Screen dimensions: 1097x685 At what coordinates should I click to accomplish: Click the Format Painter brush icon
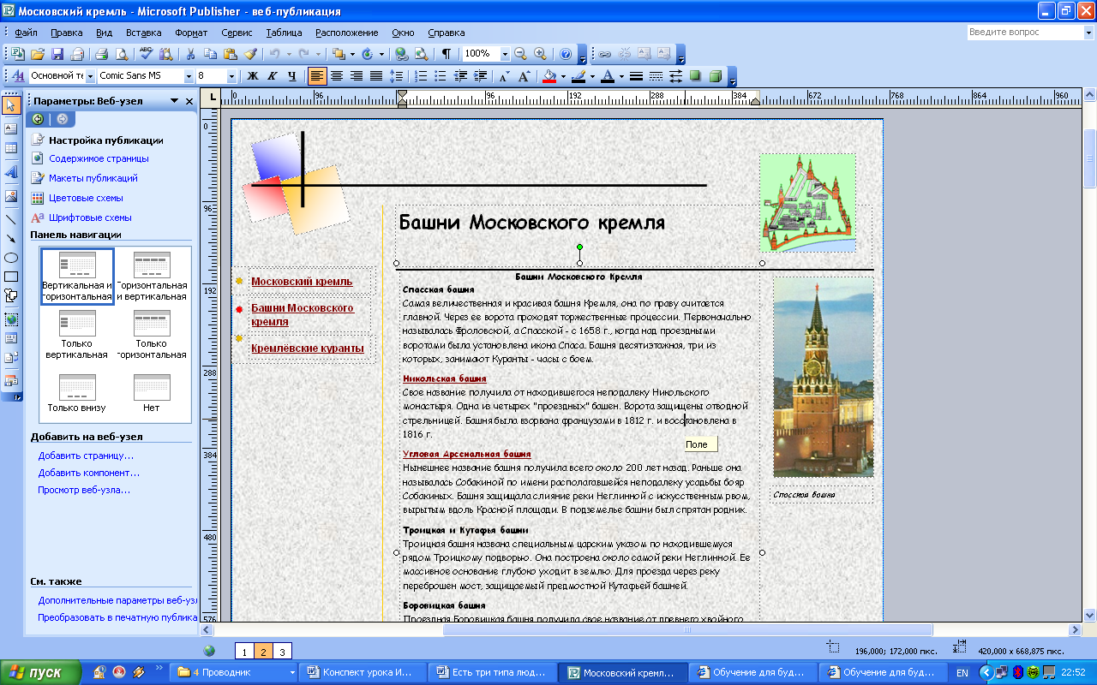250,54
